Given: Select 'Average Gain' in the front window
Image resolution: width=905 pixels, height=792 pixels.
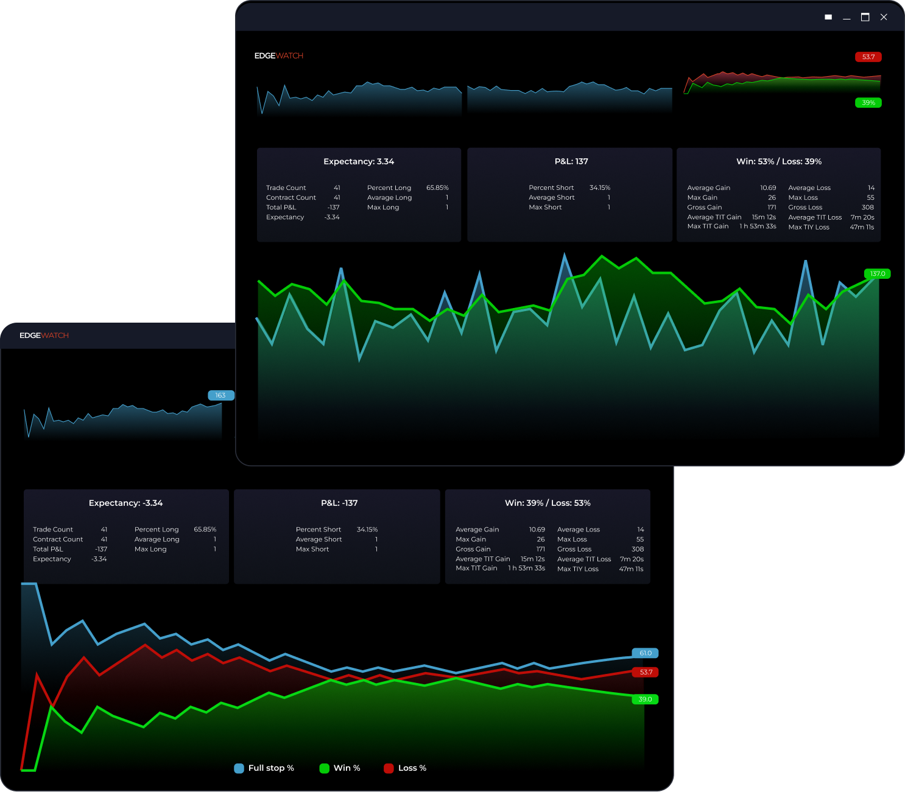Looking at the screenshot, I should tap(708, 188).
